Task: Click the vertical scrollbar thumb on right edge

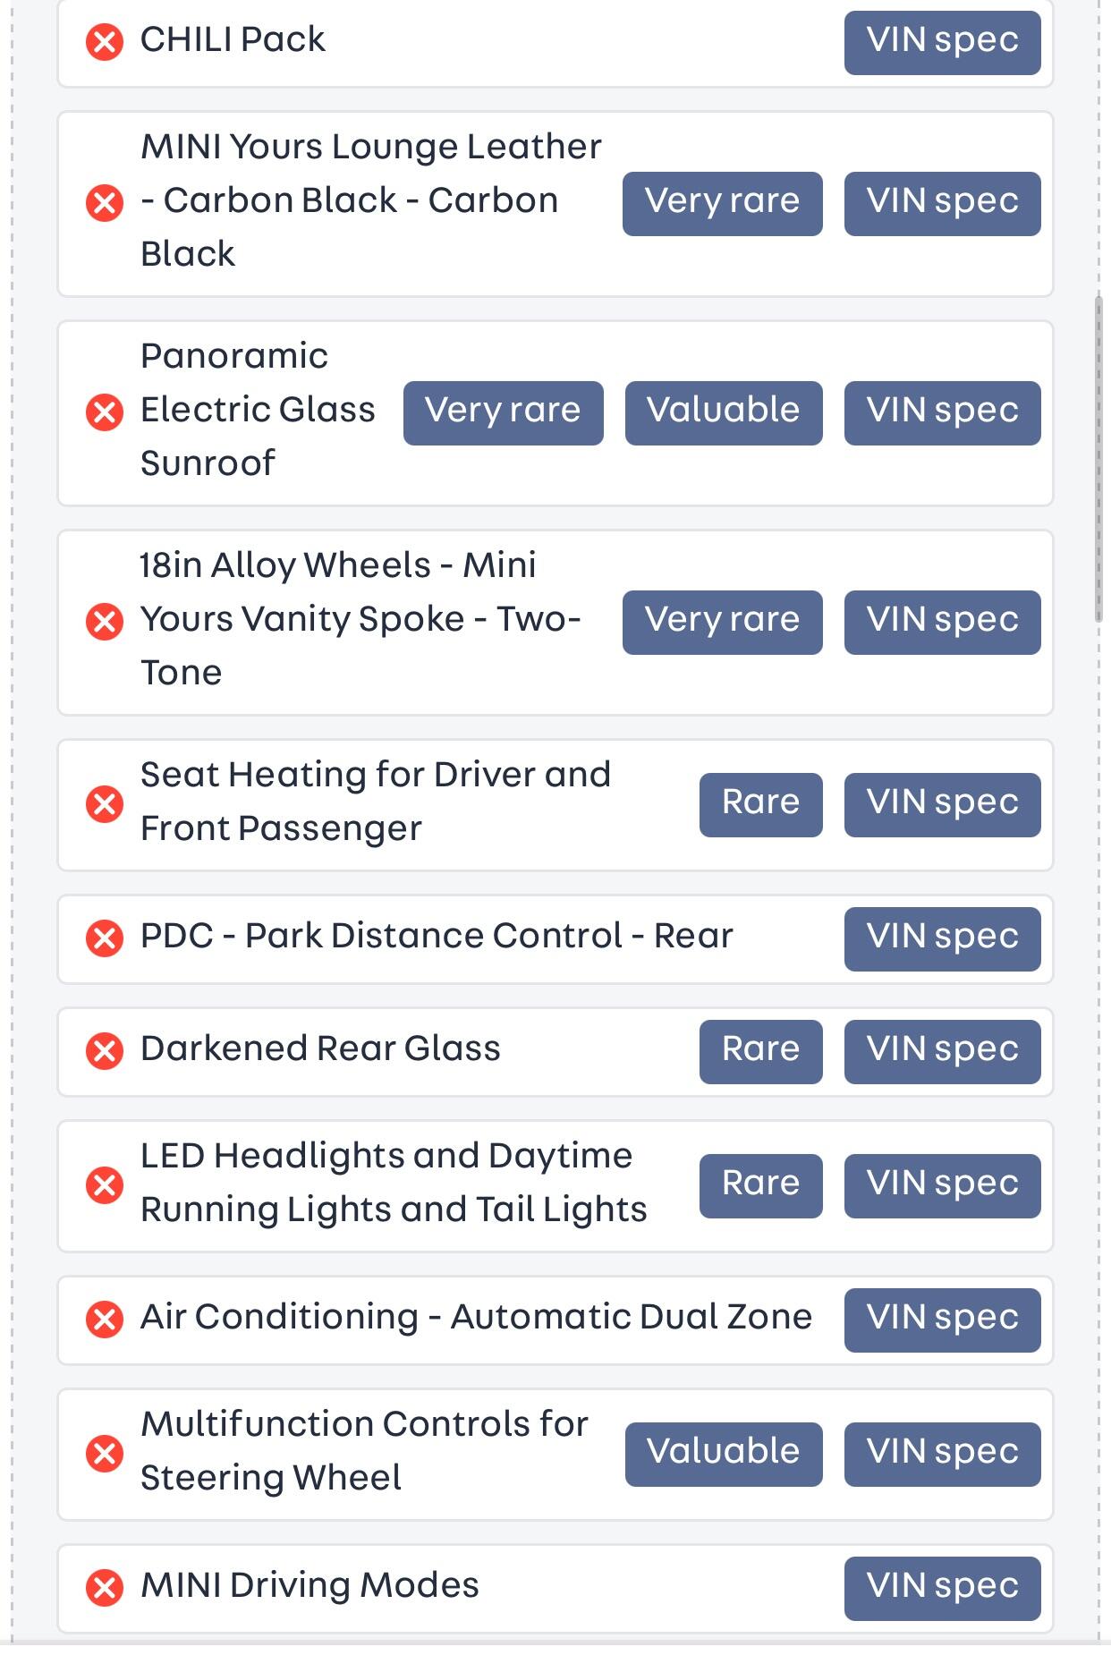Action: (x=1098, y=458)
